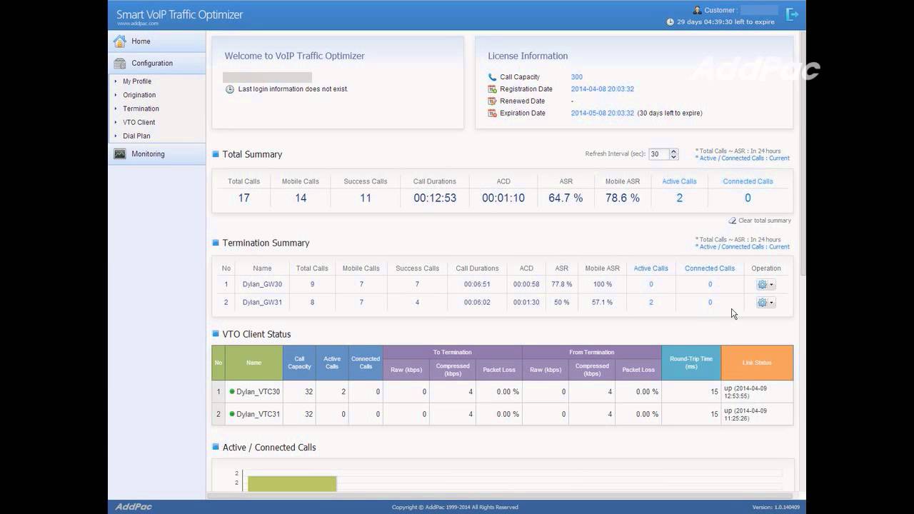Click the Renewed Date calendar icon

[x=492, y=101]
